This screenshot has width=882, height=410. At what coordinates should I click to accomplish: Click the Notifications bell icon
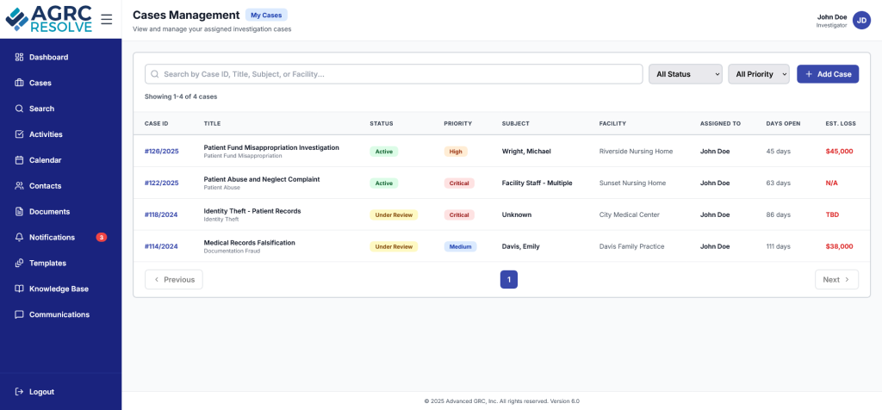click(20, 238)
